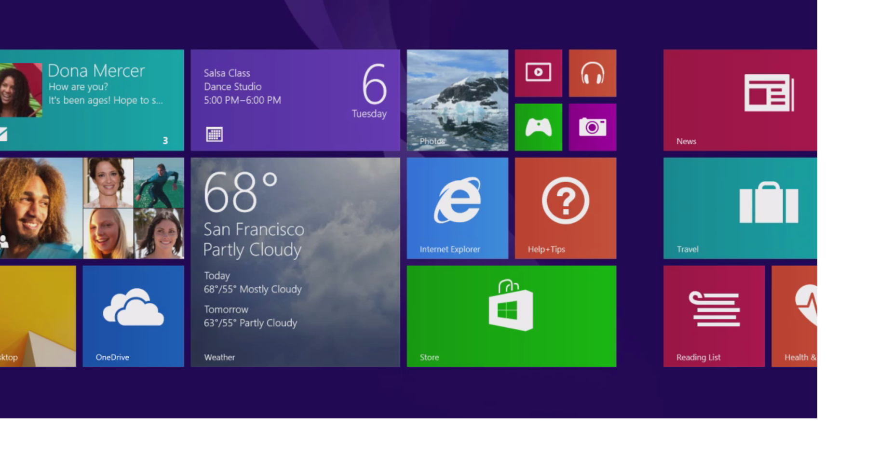
Task: Open the News app tile
Action: (x=740, y=100)
